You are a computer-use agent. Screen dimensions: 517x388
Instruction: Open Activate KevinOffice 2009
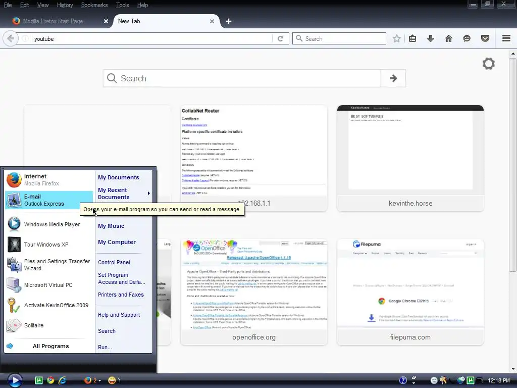49,305
